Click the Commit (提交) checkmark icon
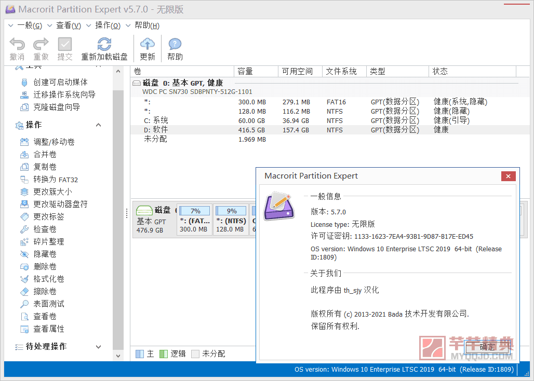Image resolution: width=534 pixels, height=381 pixels. (x=65, y=44)
